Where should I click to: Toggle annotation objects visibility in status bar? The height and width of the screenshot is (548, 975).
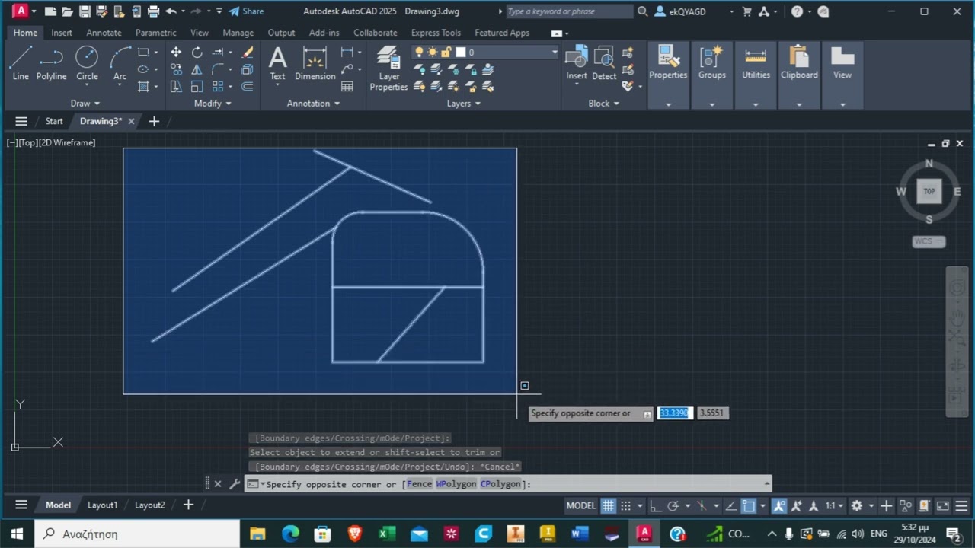[x=779, y=505]
